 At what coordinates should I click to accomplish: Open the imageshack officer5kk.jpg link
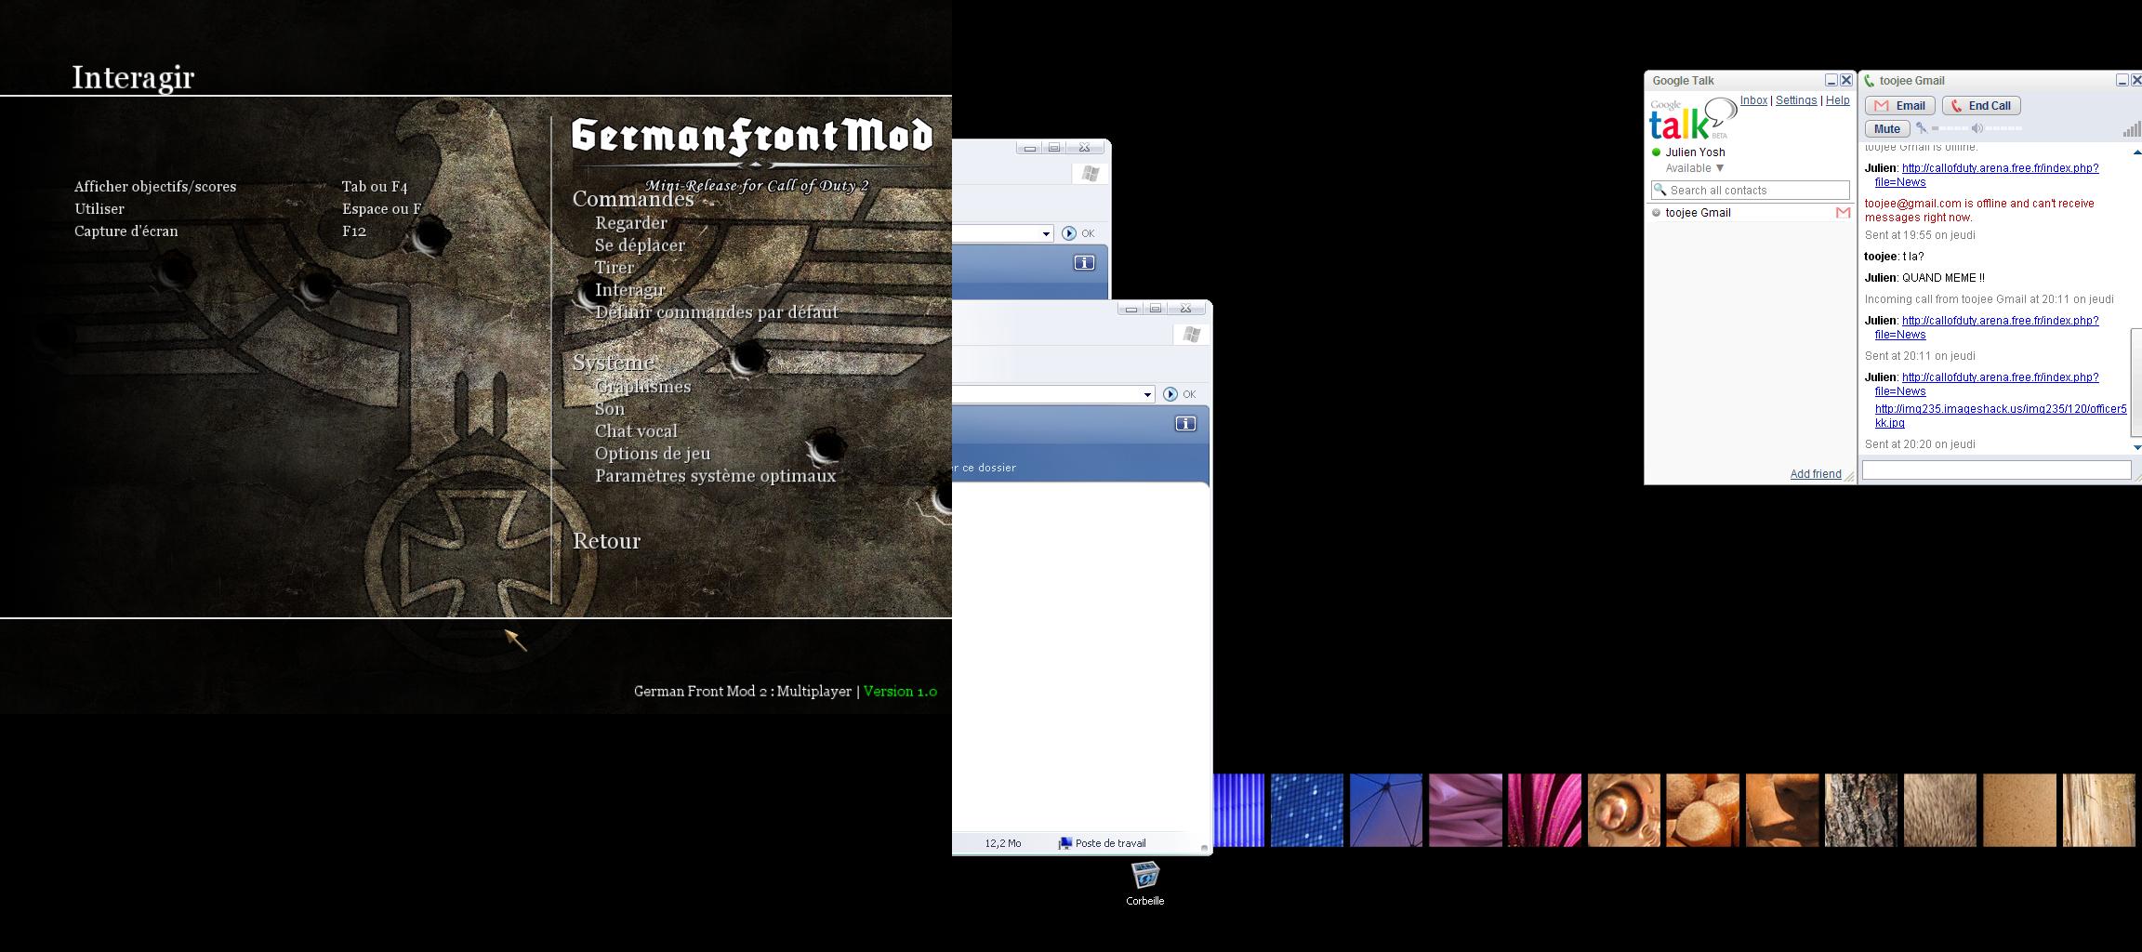2001,416
